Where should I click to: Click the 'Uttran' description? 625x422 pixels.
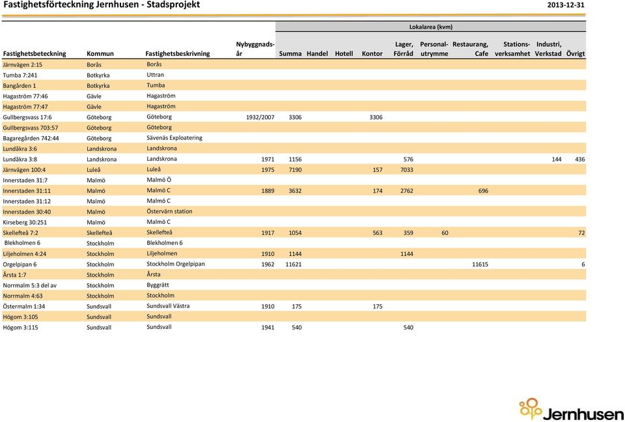pos(155,75)
